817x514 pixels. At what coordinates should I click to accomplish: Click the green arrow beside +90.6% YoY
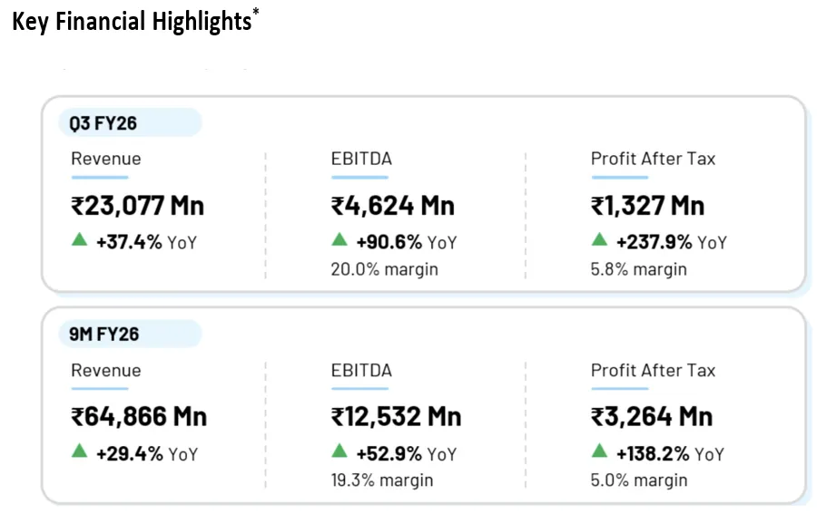340,240
